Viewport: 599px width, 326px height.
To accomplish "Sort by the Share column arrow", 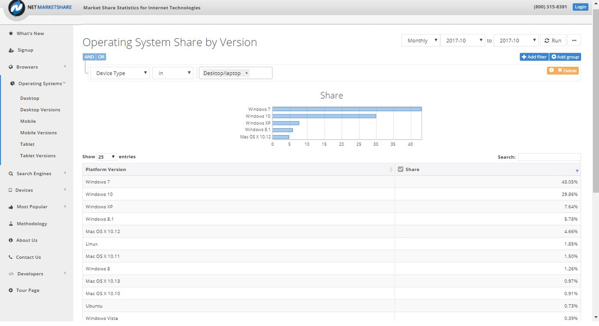I will pyautogui.click(x=577, y=170).
